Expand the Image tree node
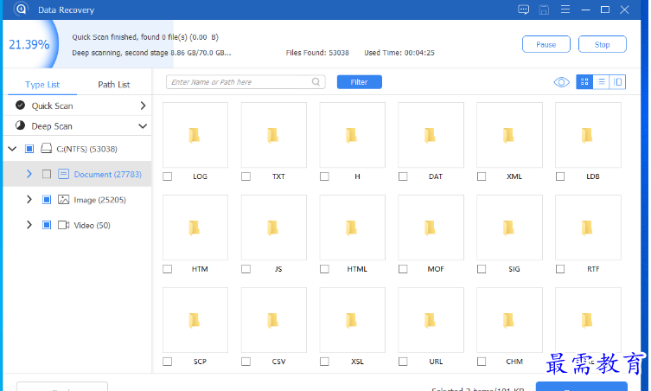The width and height of the screenshot is (651, 391). (x=29, y=200)
